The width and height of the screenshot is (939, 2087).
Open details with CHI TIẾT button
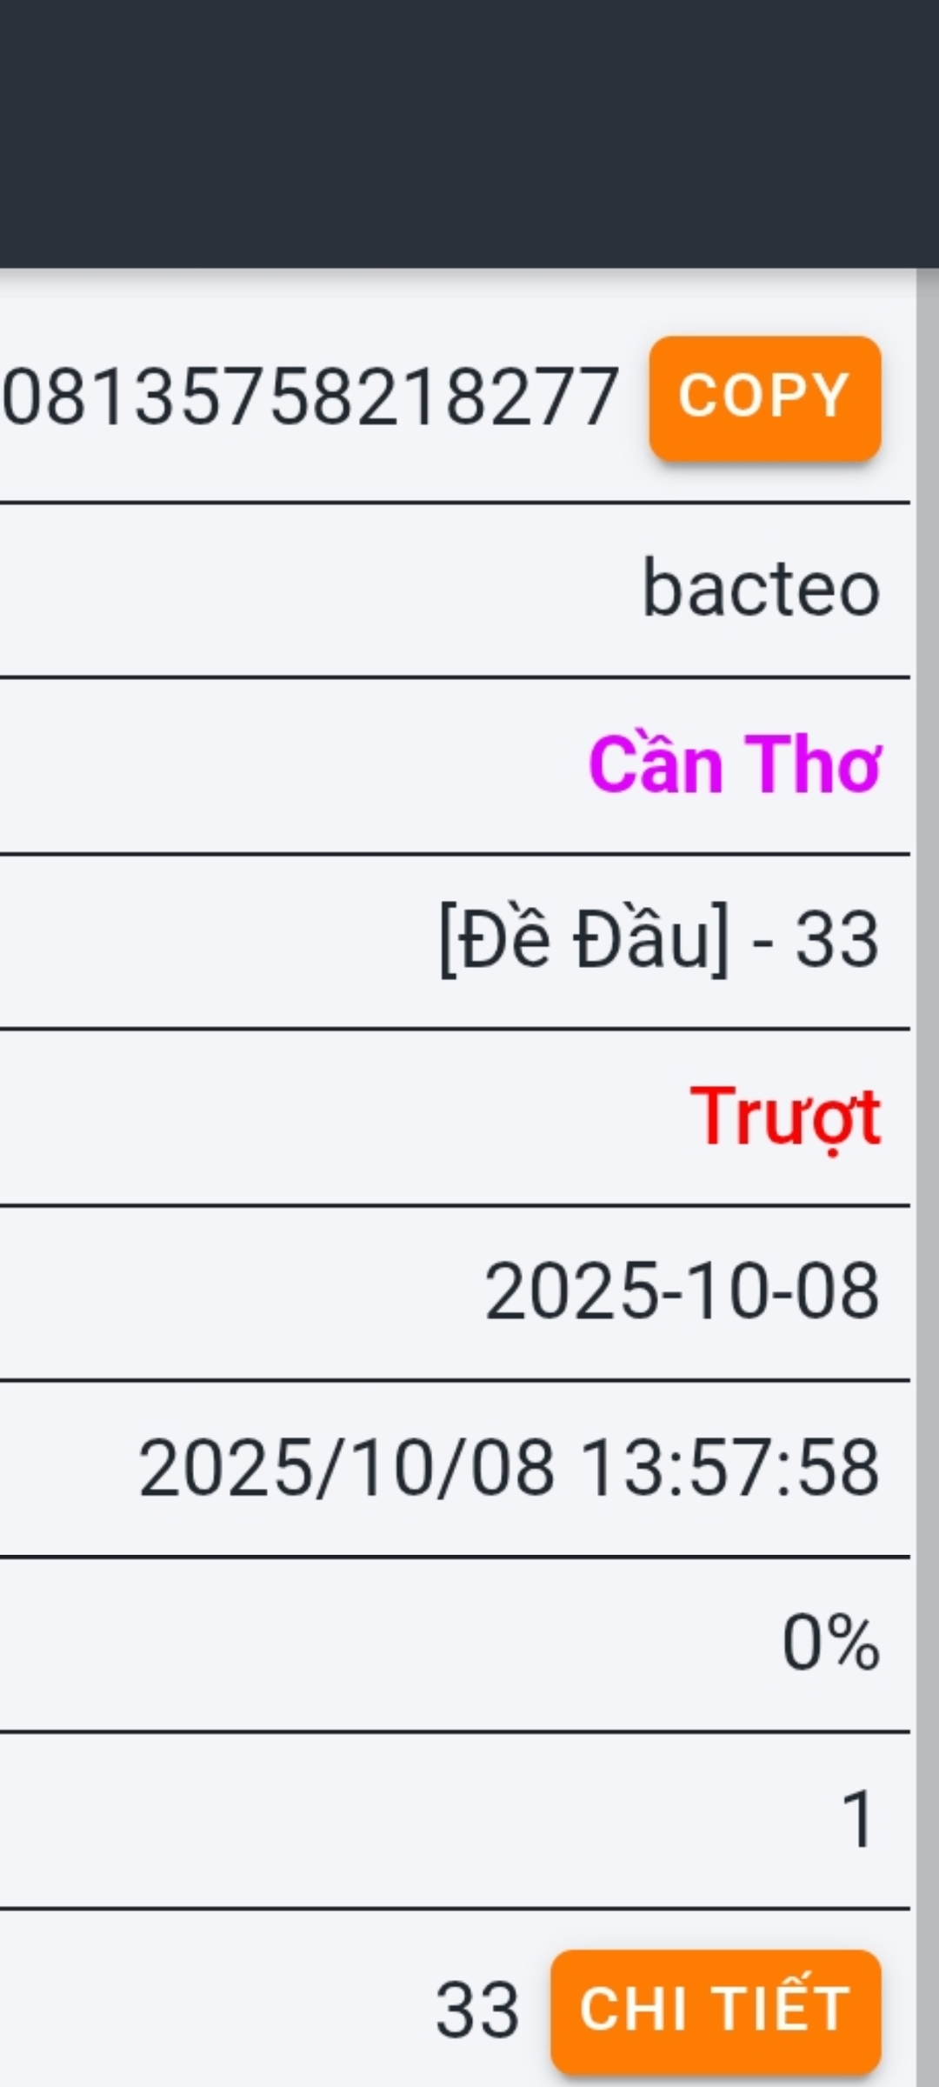715,2010
